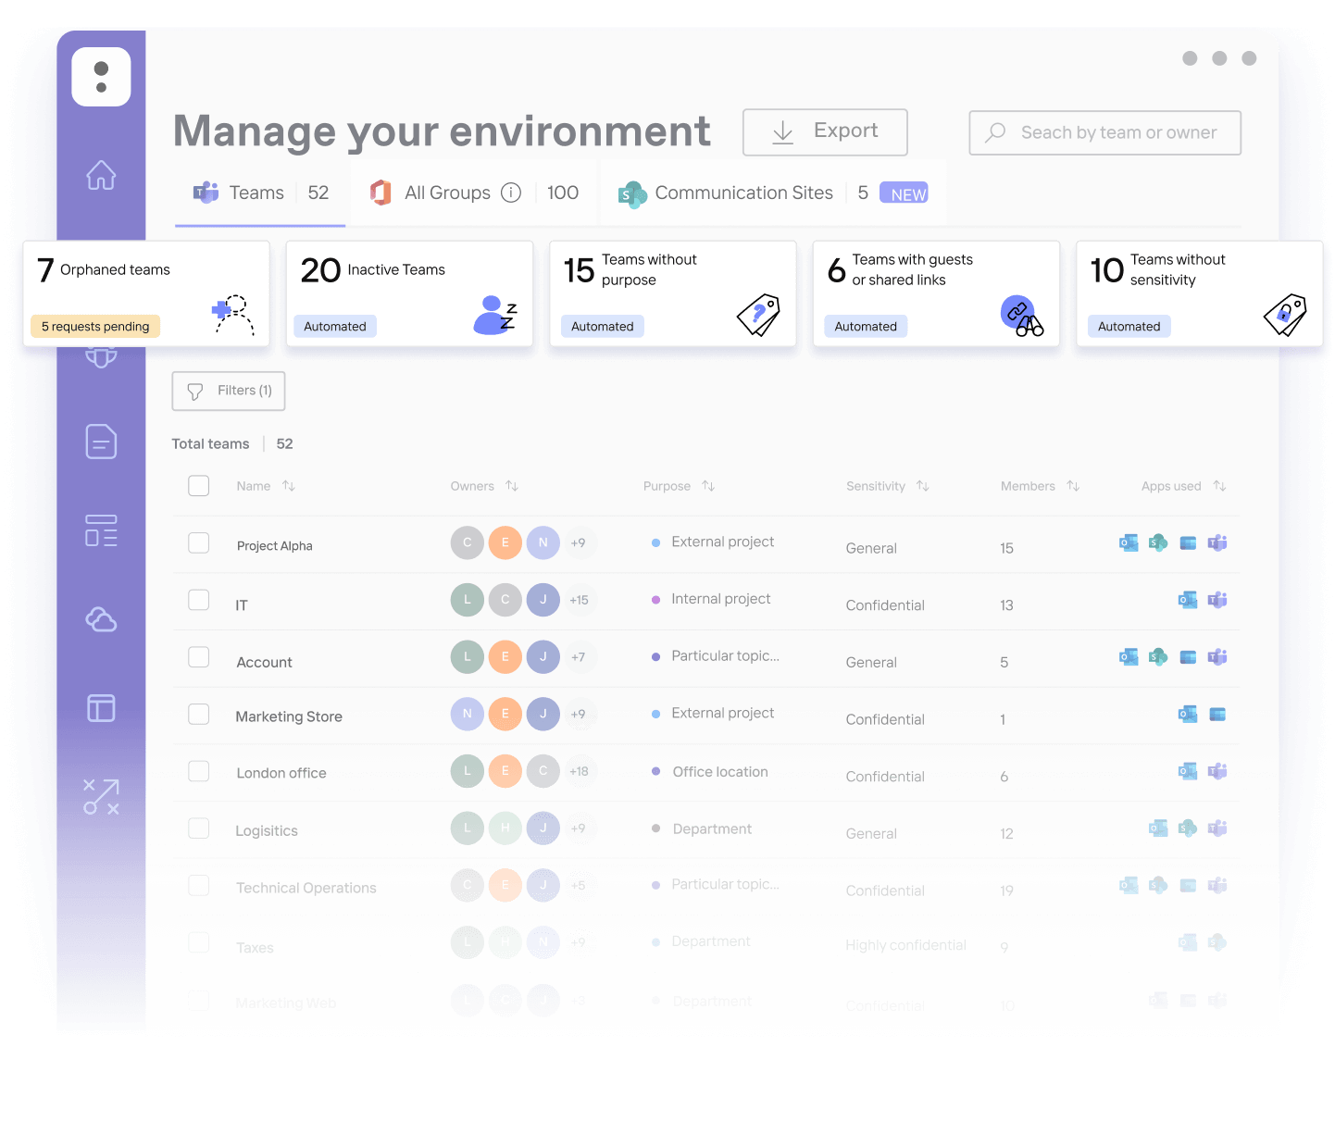Click the Teams without sensitivity lock tag icon
The image size is (1335, 1121).
pos(1285,315)
